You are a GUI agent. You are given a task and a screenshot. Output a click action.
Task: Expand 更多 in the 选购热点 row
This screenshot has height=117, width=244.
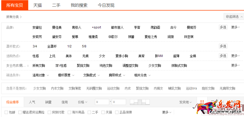pos(236,56)
